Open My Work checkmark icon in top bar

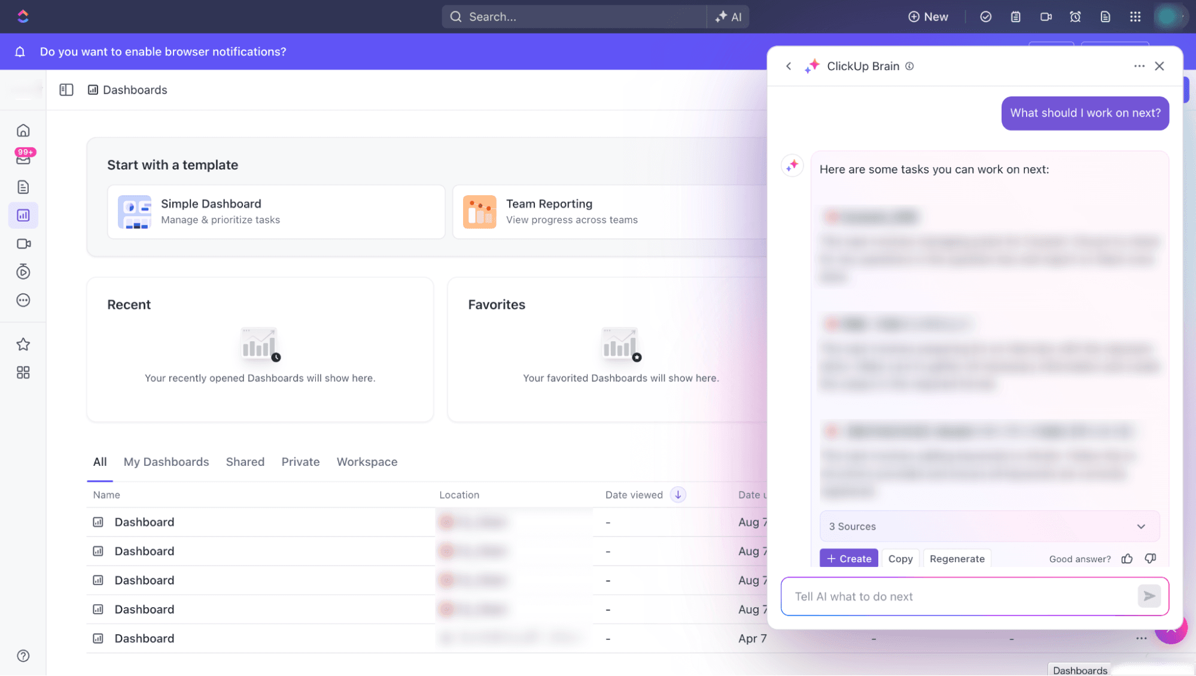point(986,17)
